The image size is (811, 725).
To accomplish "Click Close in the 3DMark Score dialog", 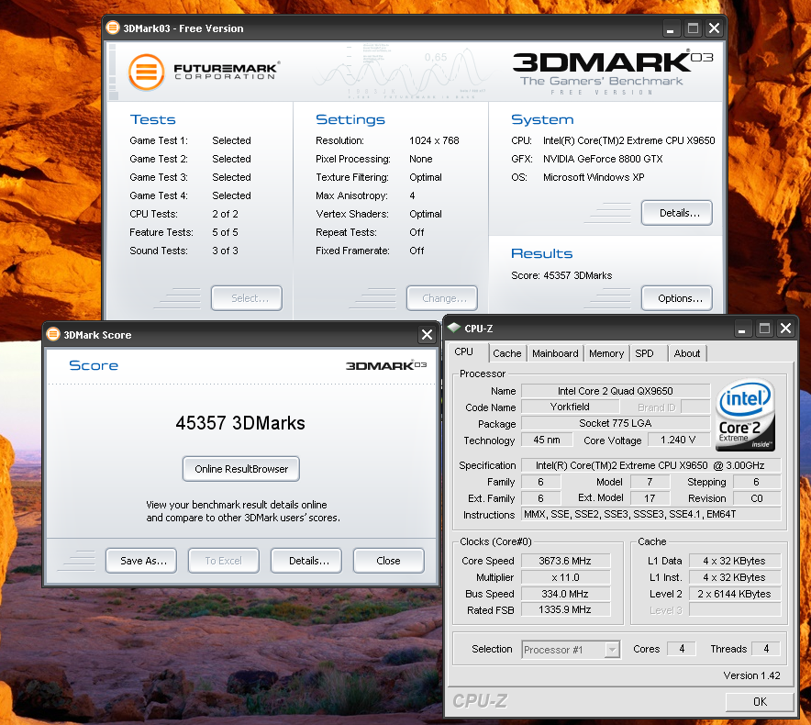I will (389, 561).
